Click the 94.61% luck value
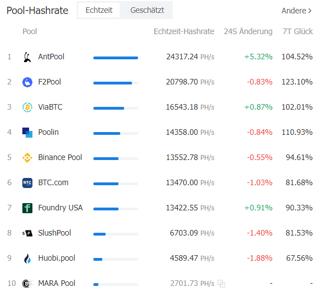 [x=299, y=157]
